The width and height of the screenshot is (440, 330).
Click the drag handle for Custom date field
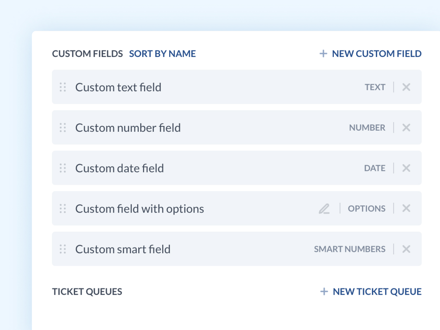coord(63,168)
